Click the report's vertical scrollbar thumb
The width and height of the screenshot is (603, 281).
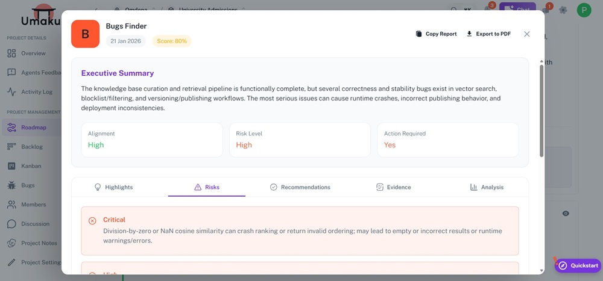click(541, 111)
